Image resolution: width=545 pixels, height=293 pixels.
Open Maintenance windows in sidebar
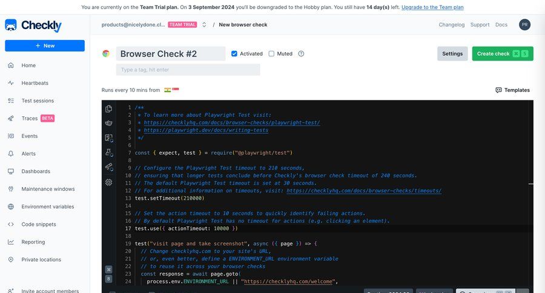click(48, 189)
